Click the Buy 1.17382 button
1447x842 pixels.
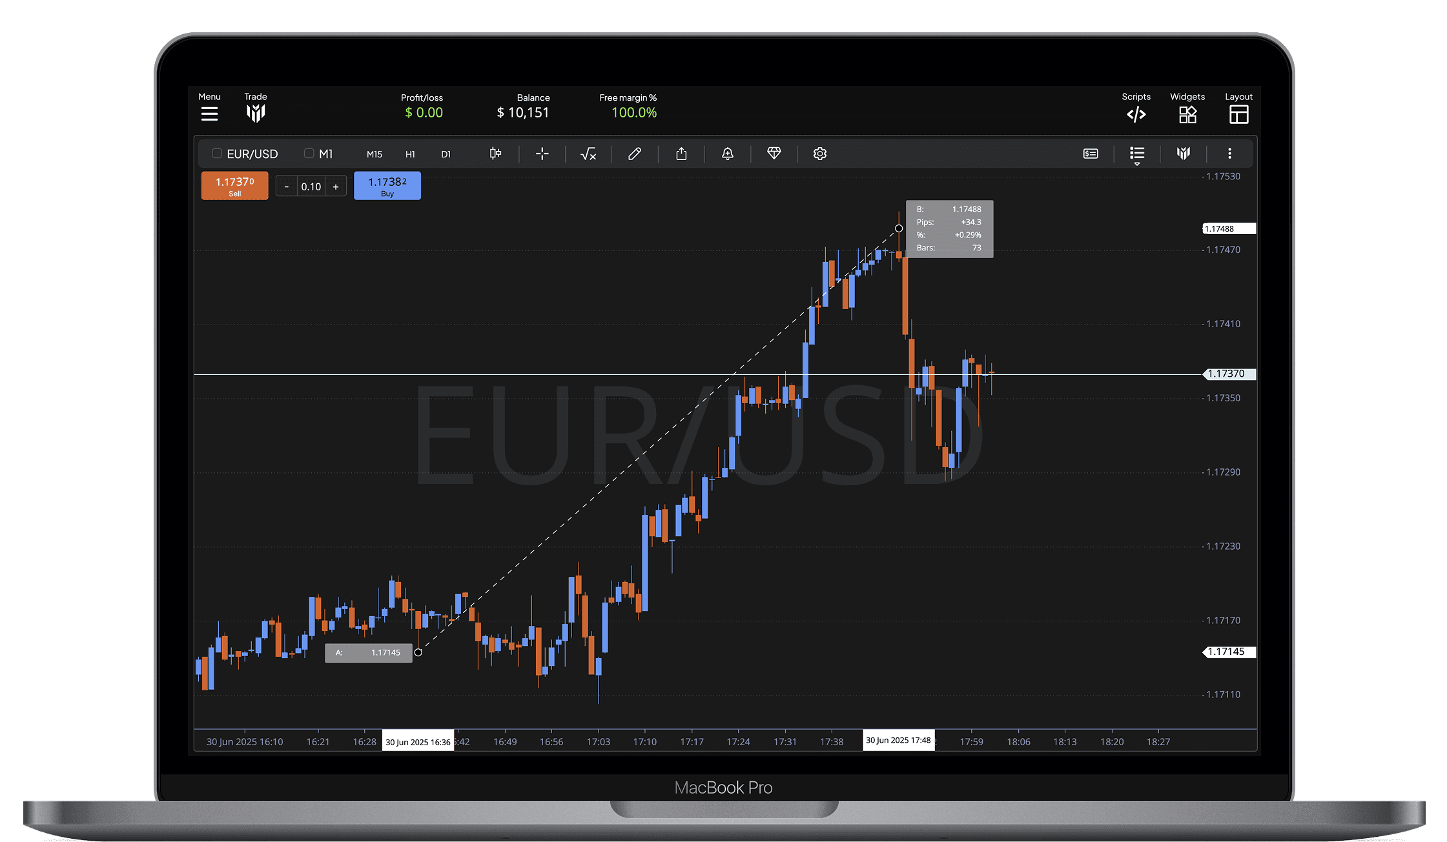coord(387,185)
